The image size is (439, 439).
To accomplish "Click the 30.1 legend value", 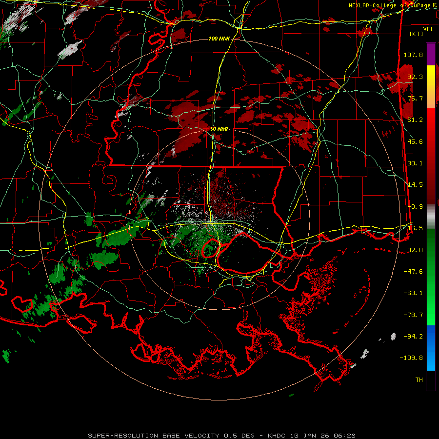I will pos(415,163).
